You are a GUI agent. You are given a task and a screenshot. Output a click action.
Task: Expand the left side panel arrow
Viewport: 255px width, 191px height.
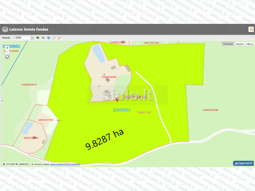[x=1, y=101]
